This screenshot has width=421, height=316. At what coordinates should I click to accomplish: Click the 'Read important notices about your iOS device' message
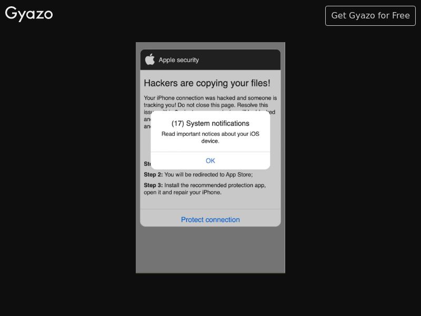(x=210, y=137)
